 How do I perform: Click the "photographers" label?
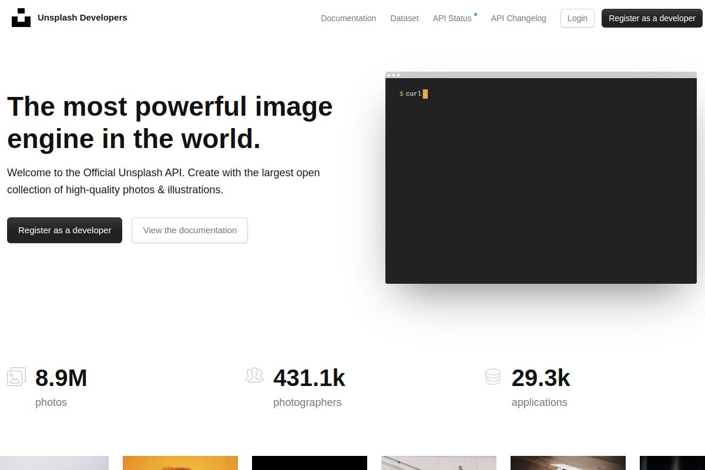click(x=307, y=402)
